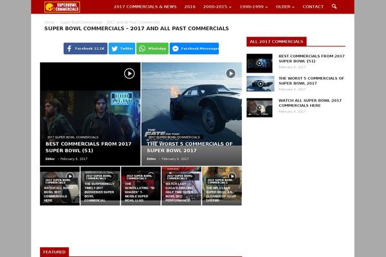Open main headline Best Commercials from 2017 Super Bowl (51)

click(x=88, y=147)
